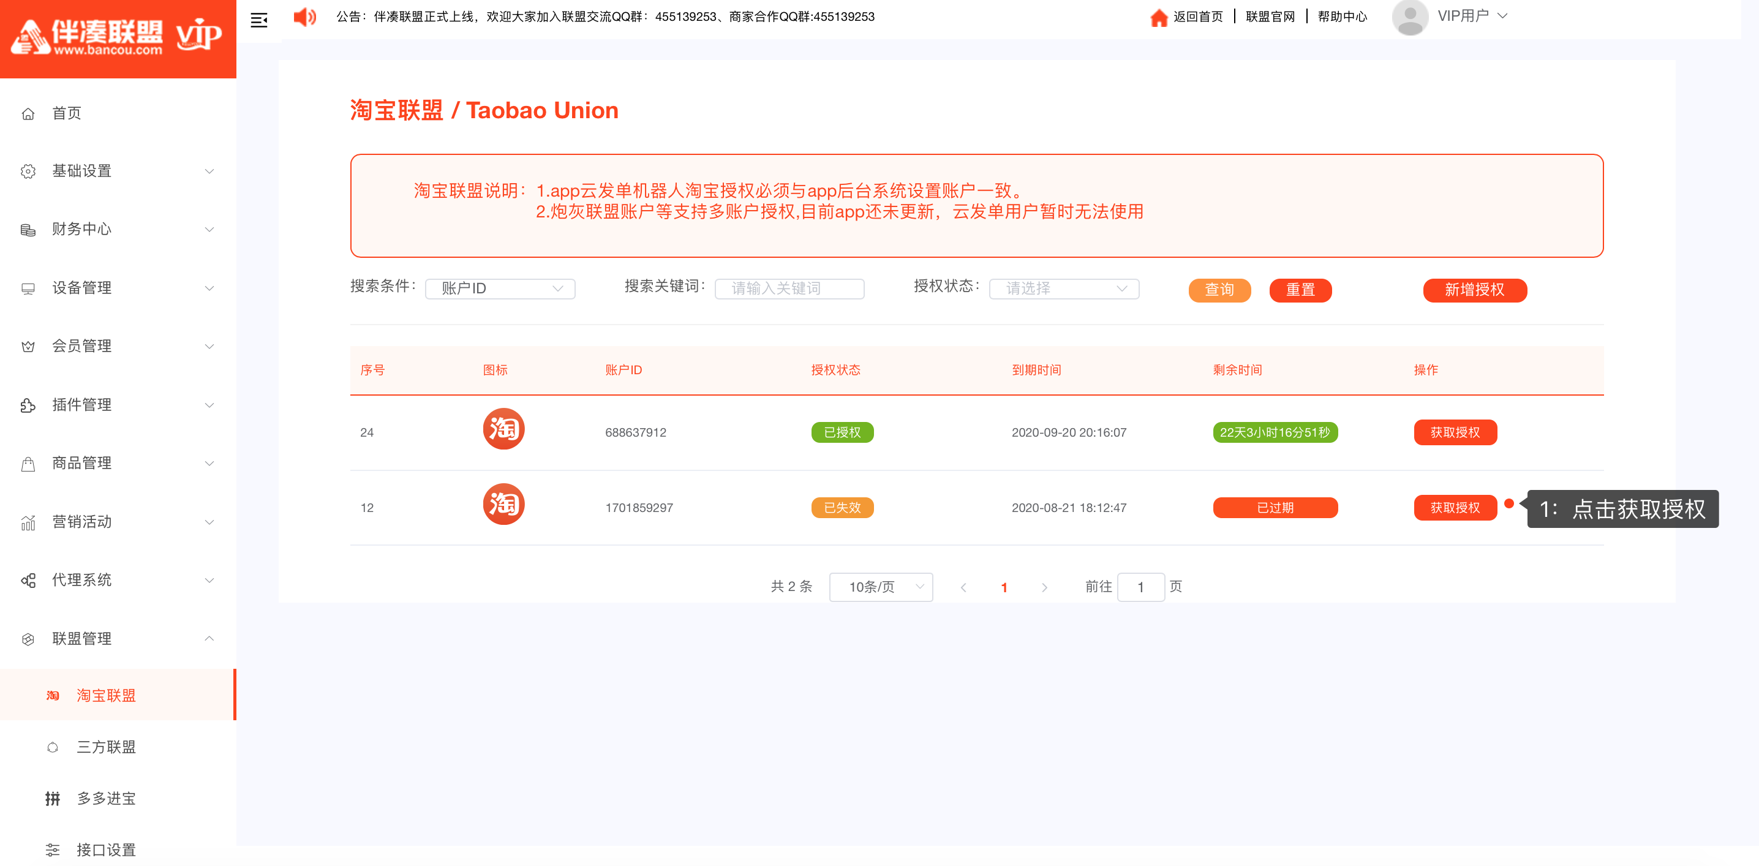Open the 返回首页 link

[x=1198, y=17]
